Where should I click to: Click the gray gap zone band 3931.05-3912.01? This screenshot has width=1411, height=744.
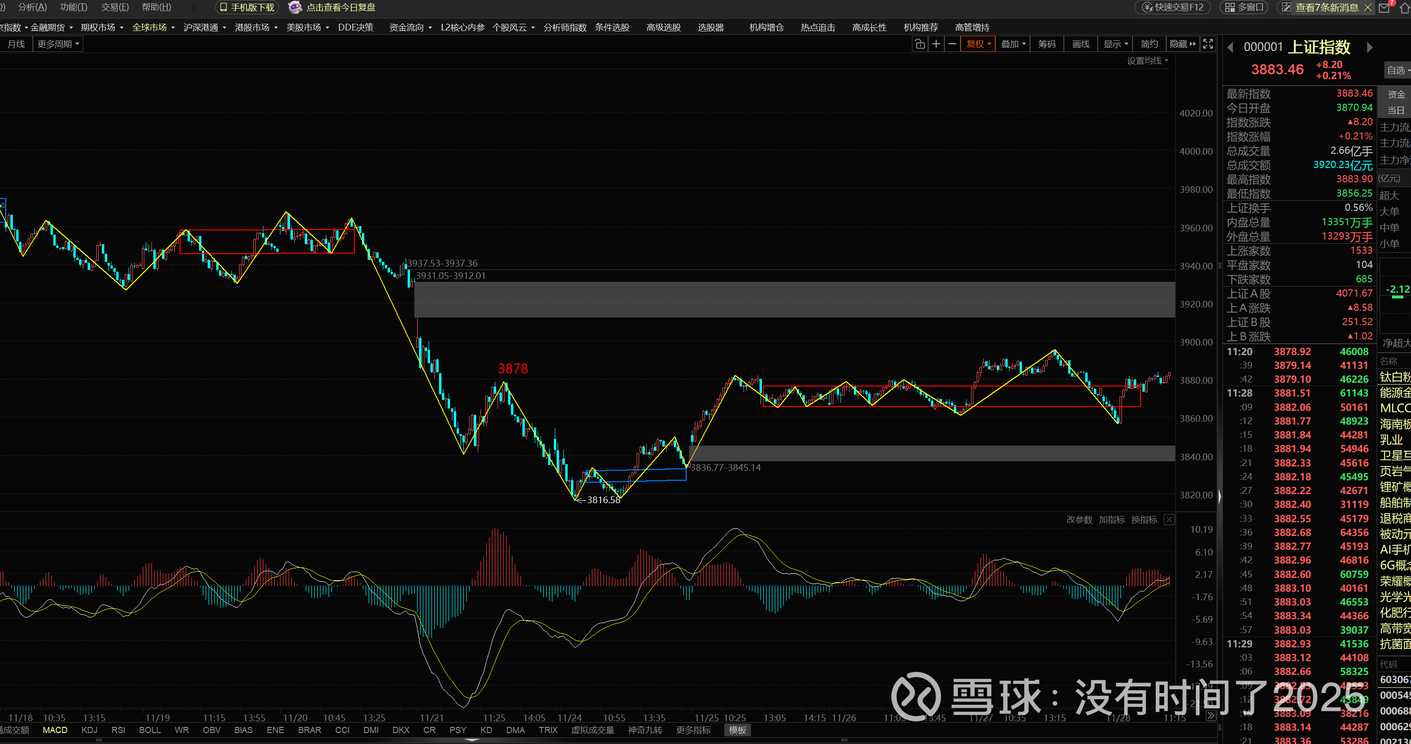794,299
